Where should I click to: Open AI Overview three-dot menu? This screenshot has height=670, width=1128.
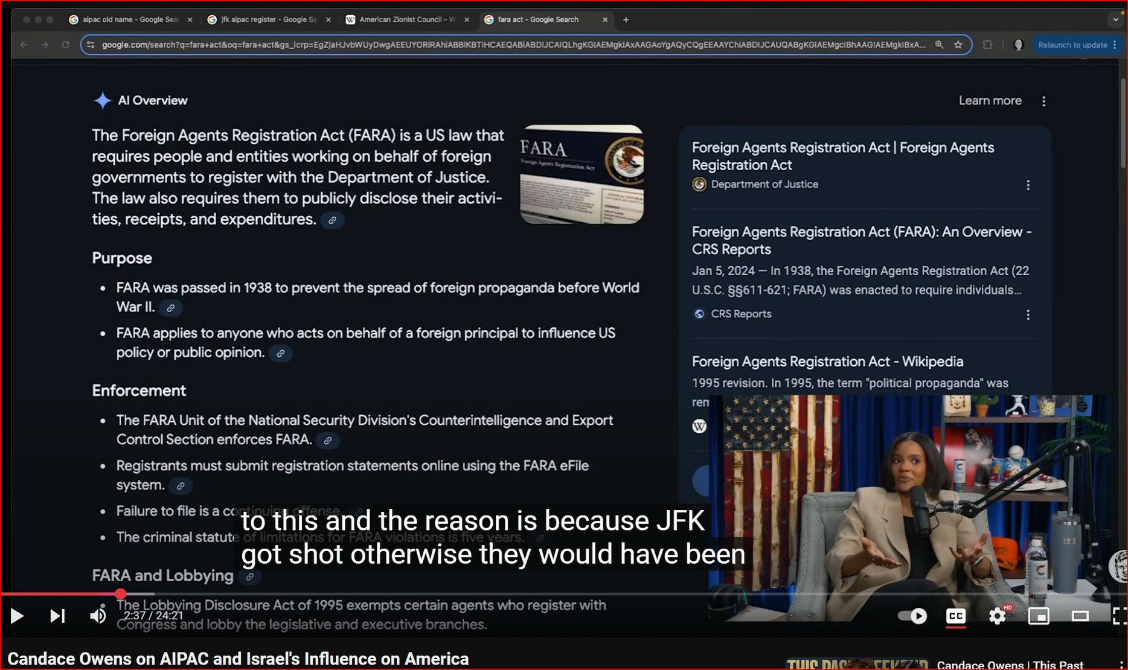[x=1043, y=101]
